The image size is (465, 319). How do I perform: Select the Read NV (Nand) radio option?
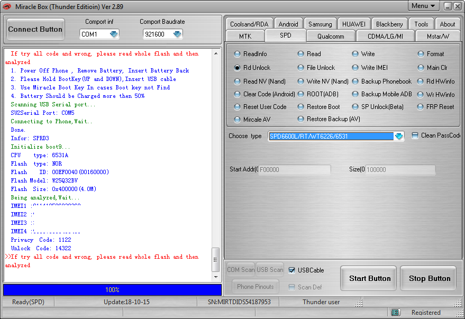[x=260, y=81]
